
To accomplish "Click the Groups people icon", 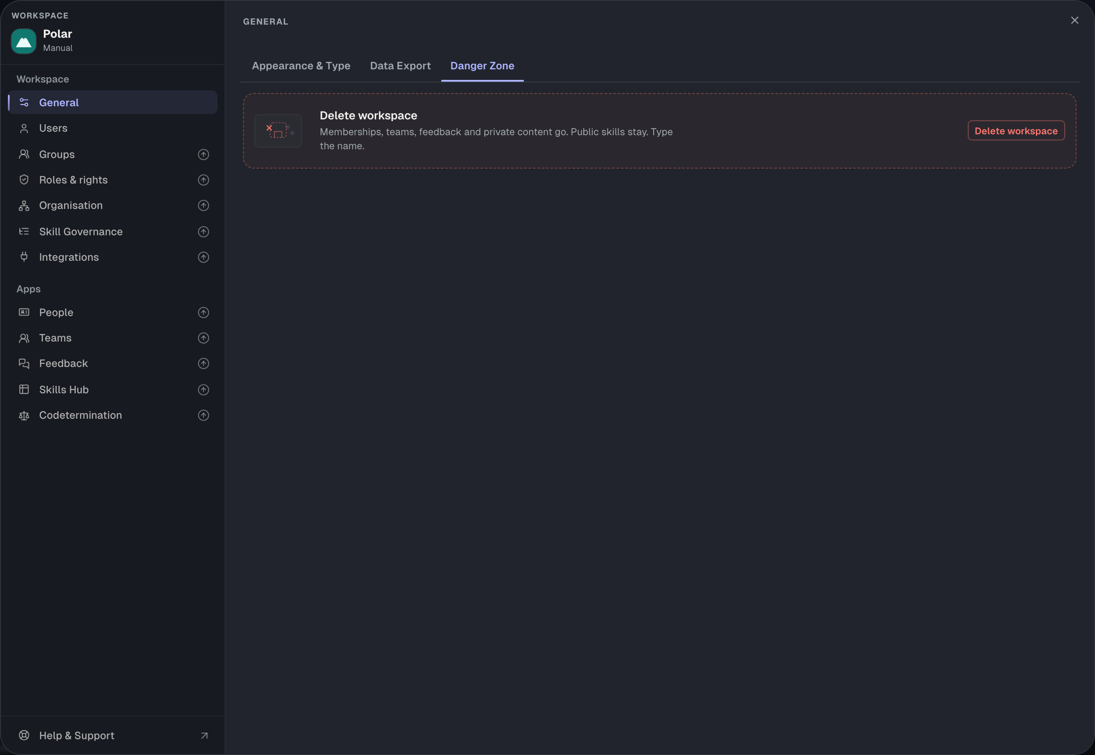I will point(24,154).
